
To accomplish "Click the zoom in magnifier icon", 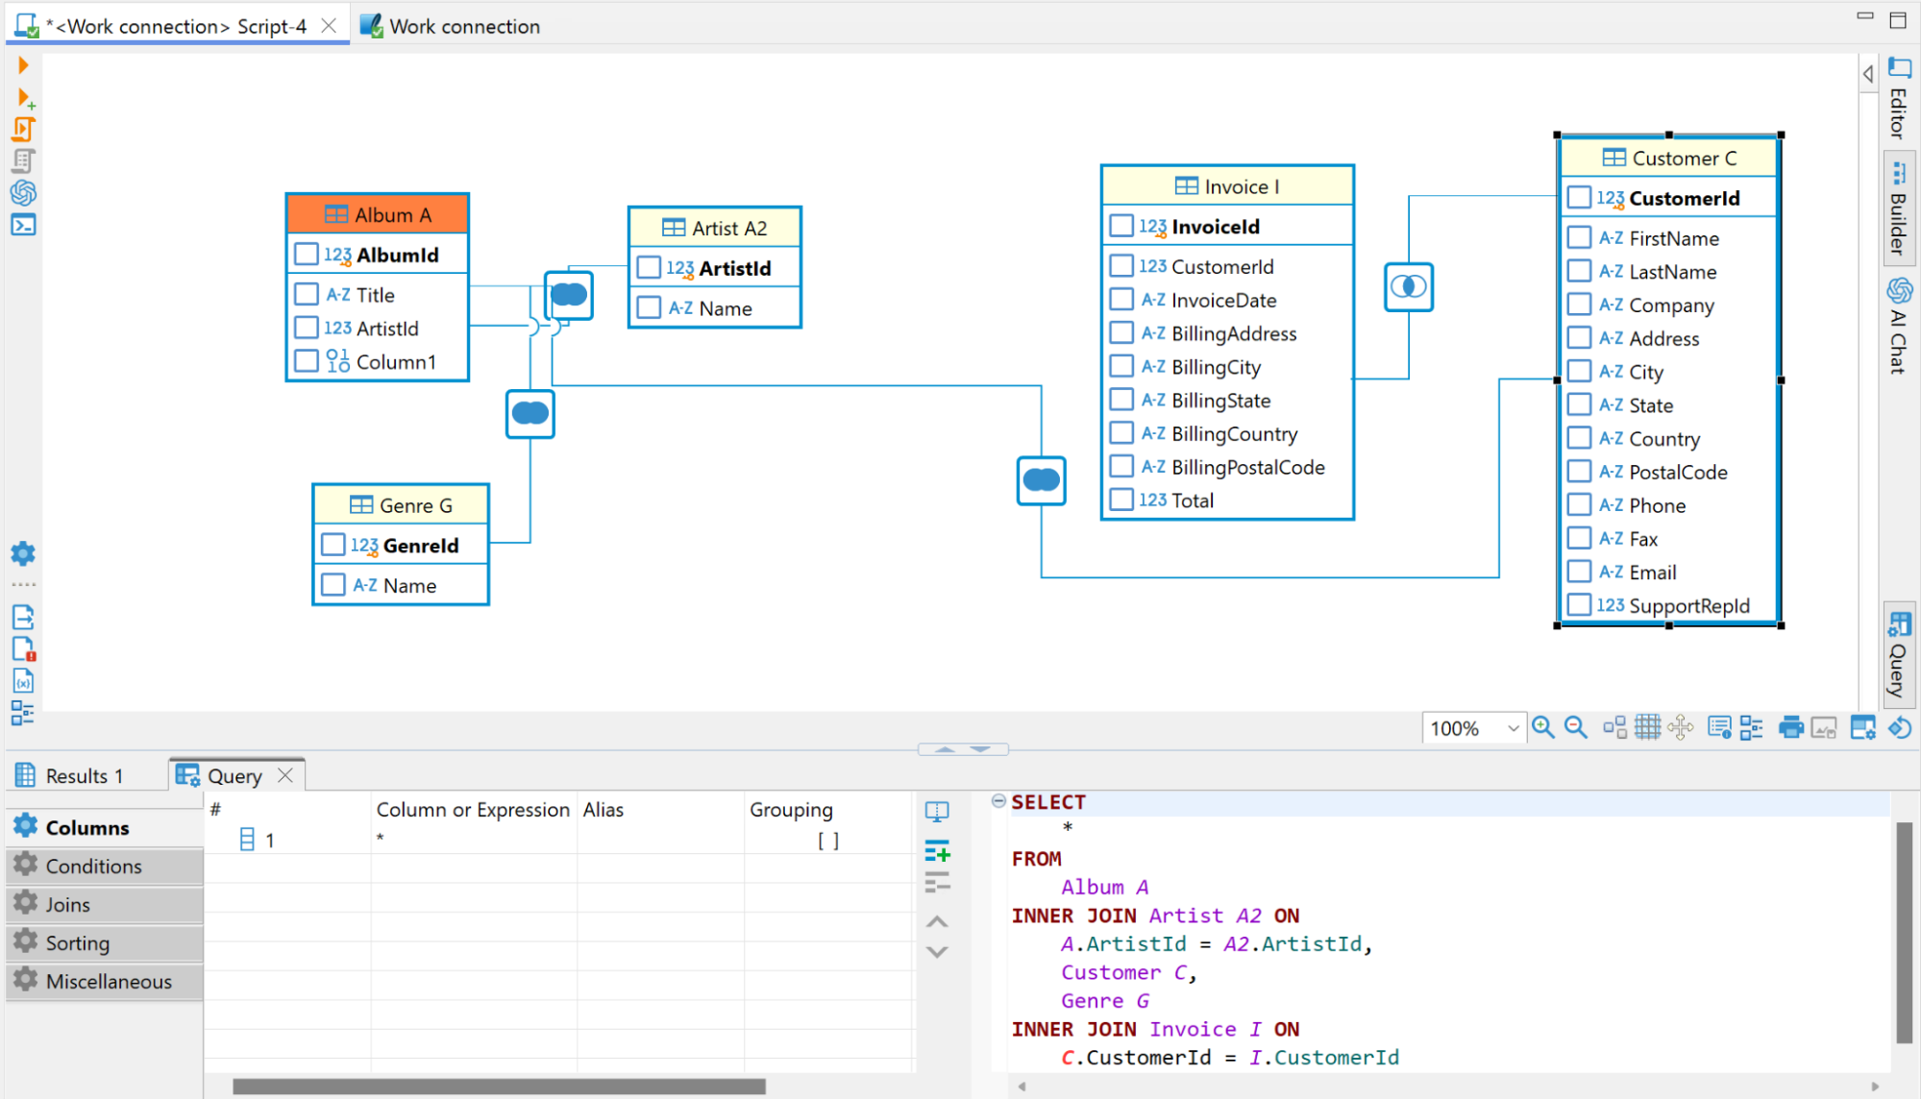I will (x=1542, y=727).
